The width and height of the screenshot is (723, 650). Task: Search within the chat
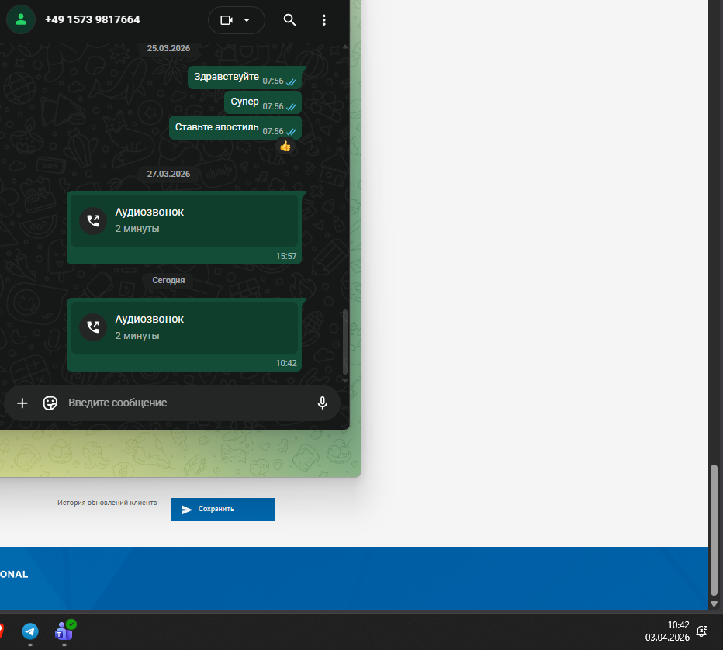289,20
